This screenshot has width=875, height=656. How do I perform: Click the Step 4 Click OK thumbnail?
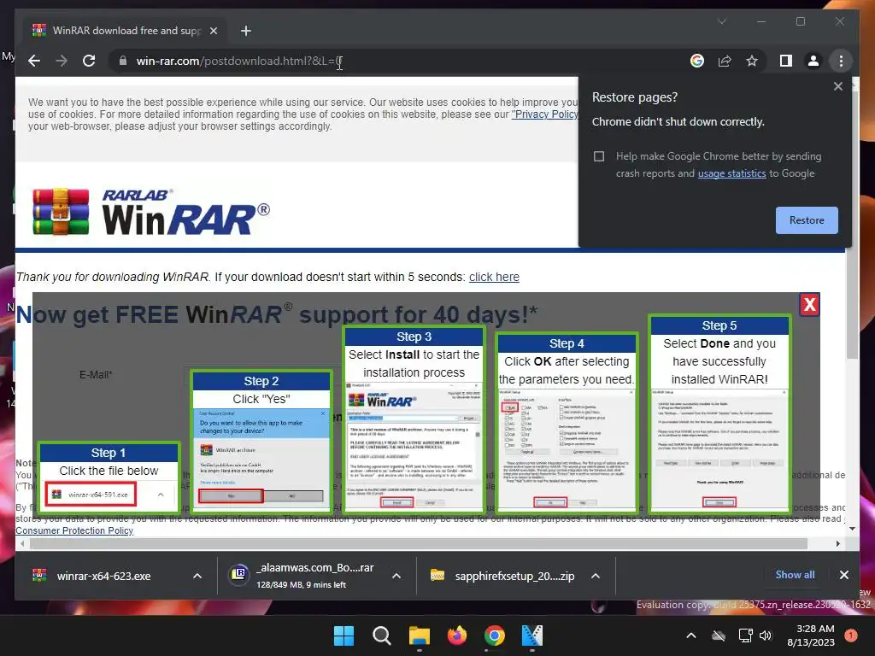point(567,423)
